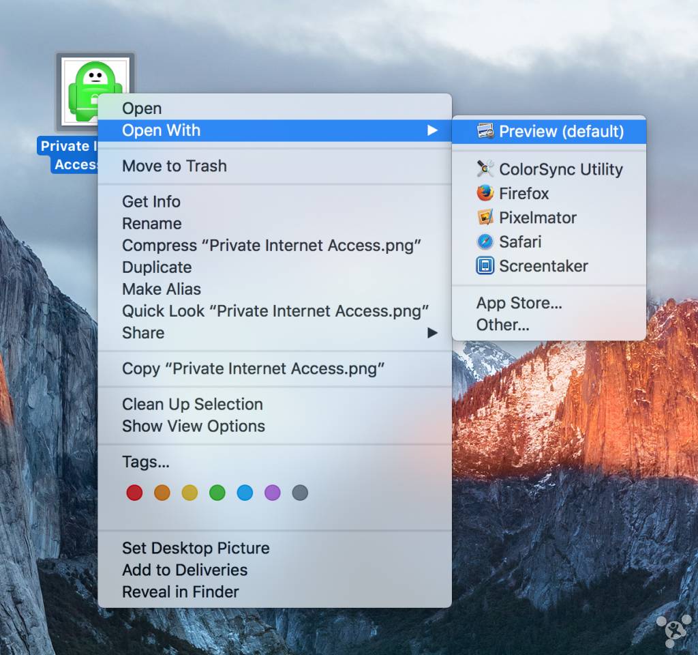Click the Firefox browser icon

click(x=485, y=194)
